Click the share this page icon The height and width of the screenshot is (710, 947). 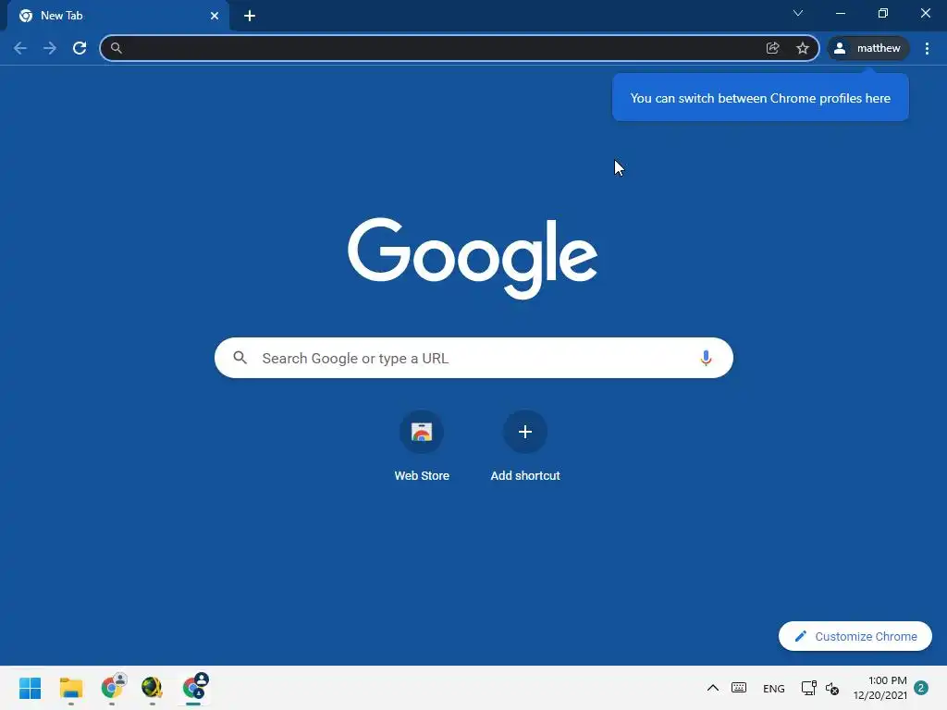coord(772,48)
